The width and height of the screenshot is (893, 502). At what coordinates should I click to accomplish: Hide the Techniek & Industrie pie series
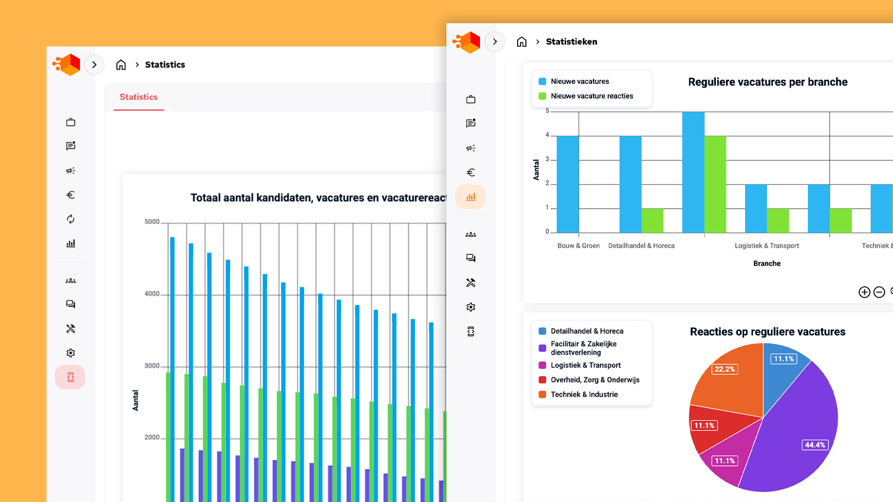(584, 395)
